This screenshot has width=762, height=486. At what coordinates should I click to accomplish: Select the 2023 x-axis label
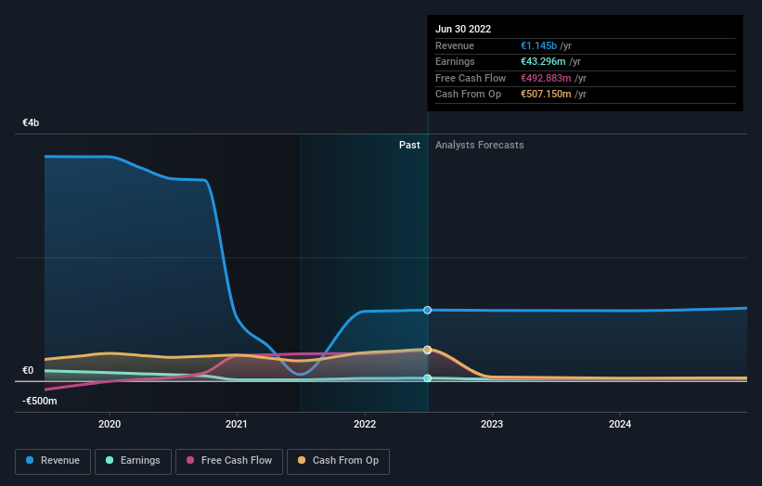(x=492, y=424)
